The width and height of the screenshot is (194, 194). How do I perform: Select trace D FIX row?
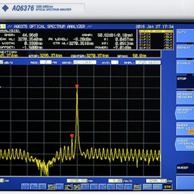[x=156, y=40]
